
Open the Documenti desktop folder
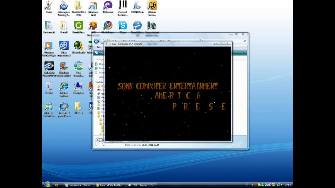point(49,27)
